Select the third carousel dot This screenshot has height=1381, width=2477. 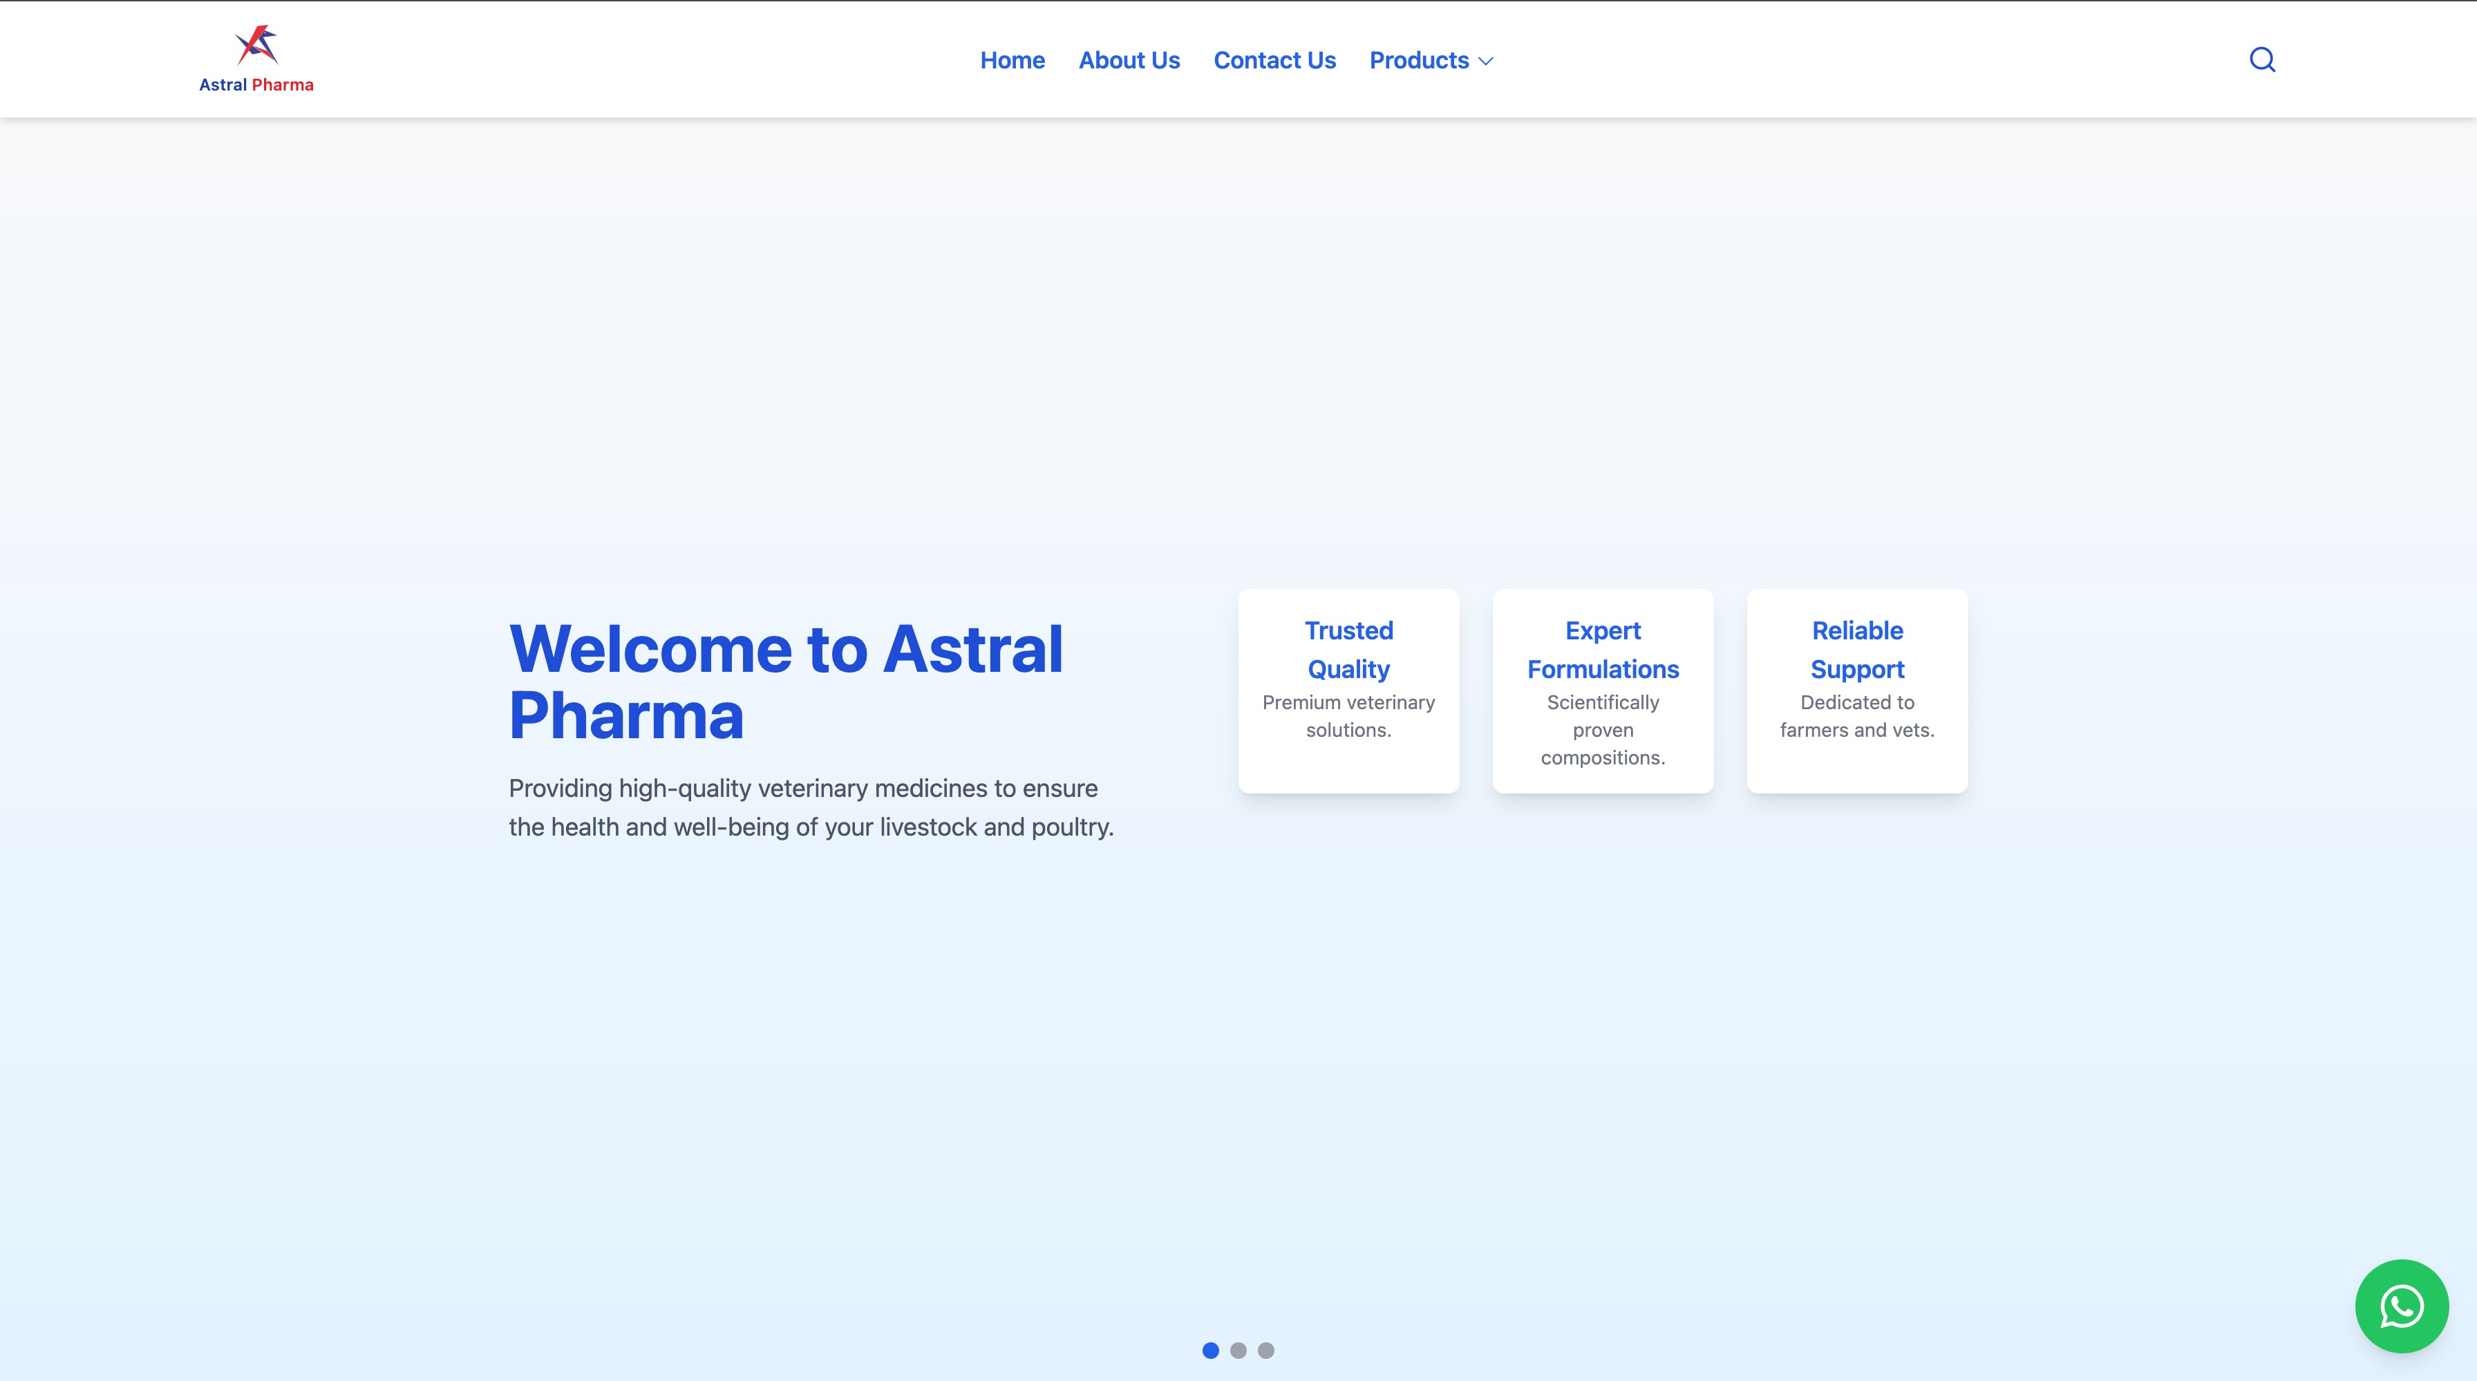point(1265,1351)
